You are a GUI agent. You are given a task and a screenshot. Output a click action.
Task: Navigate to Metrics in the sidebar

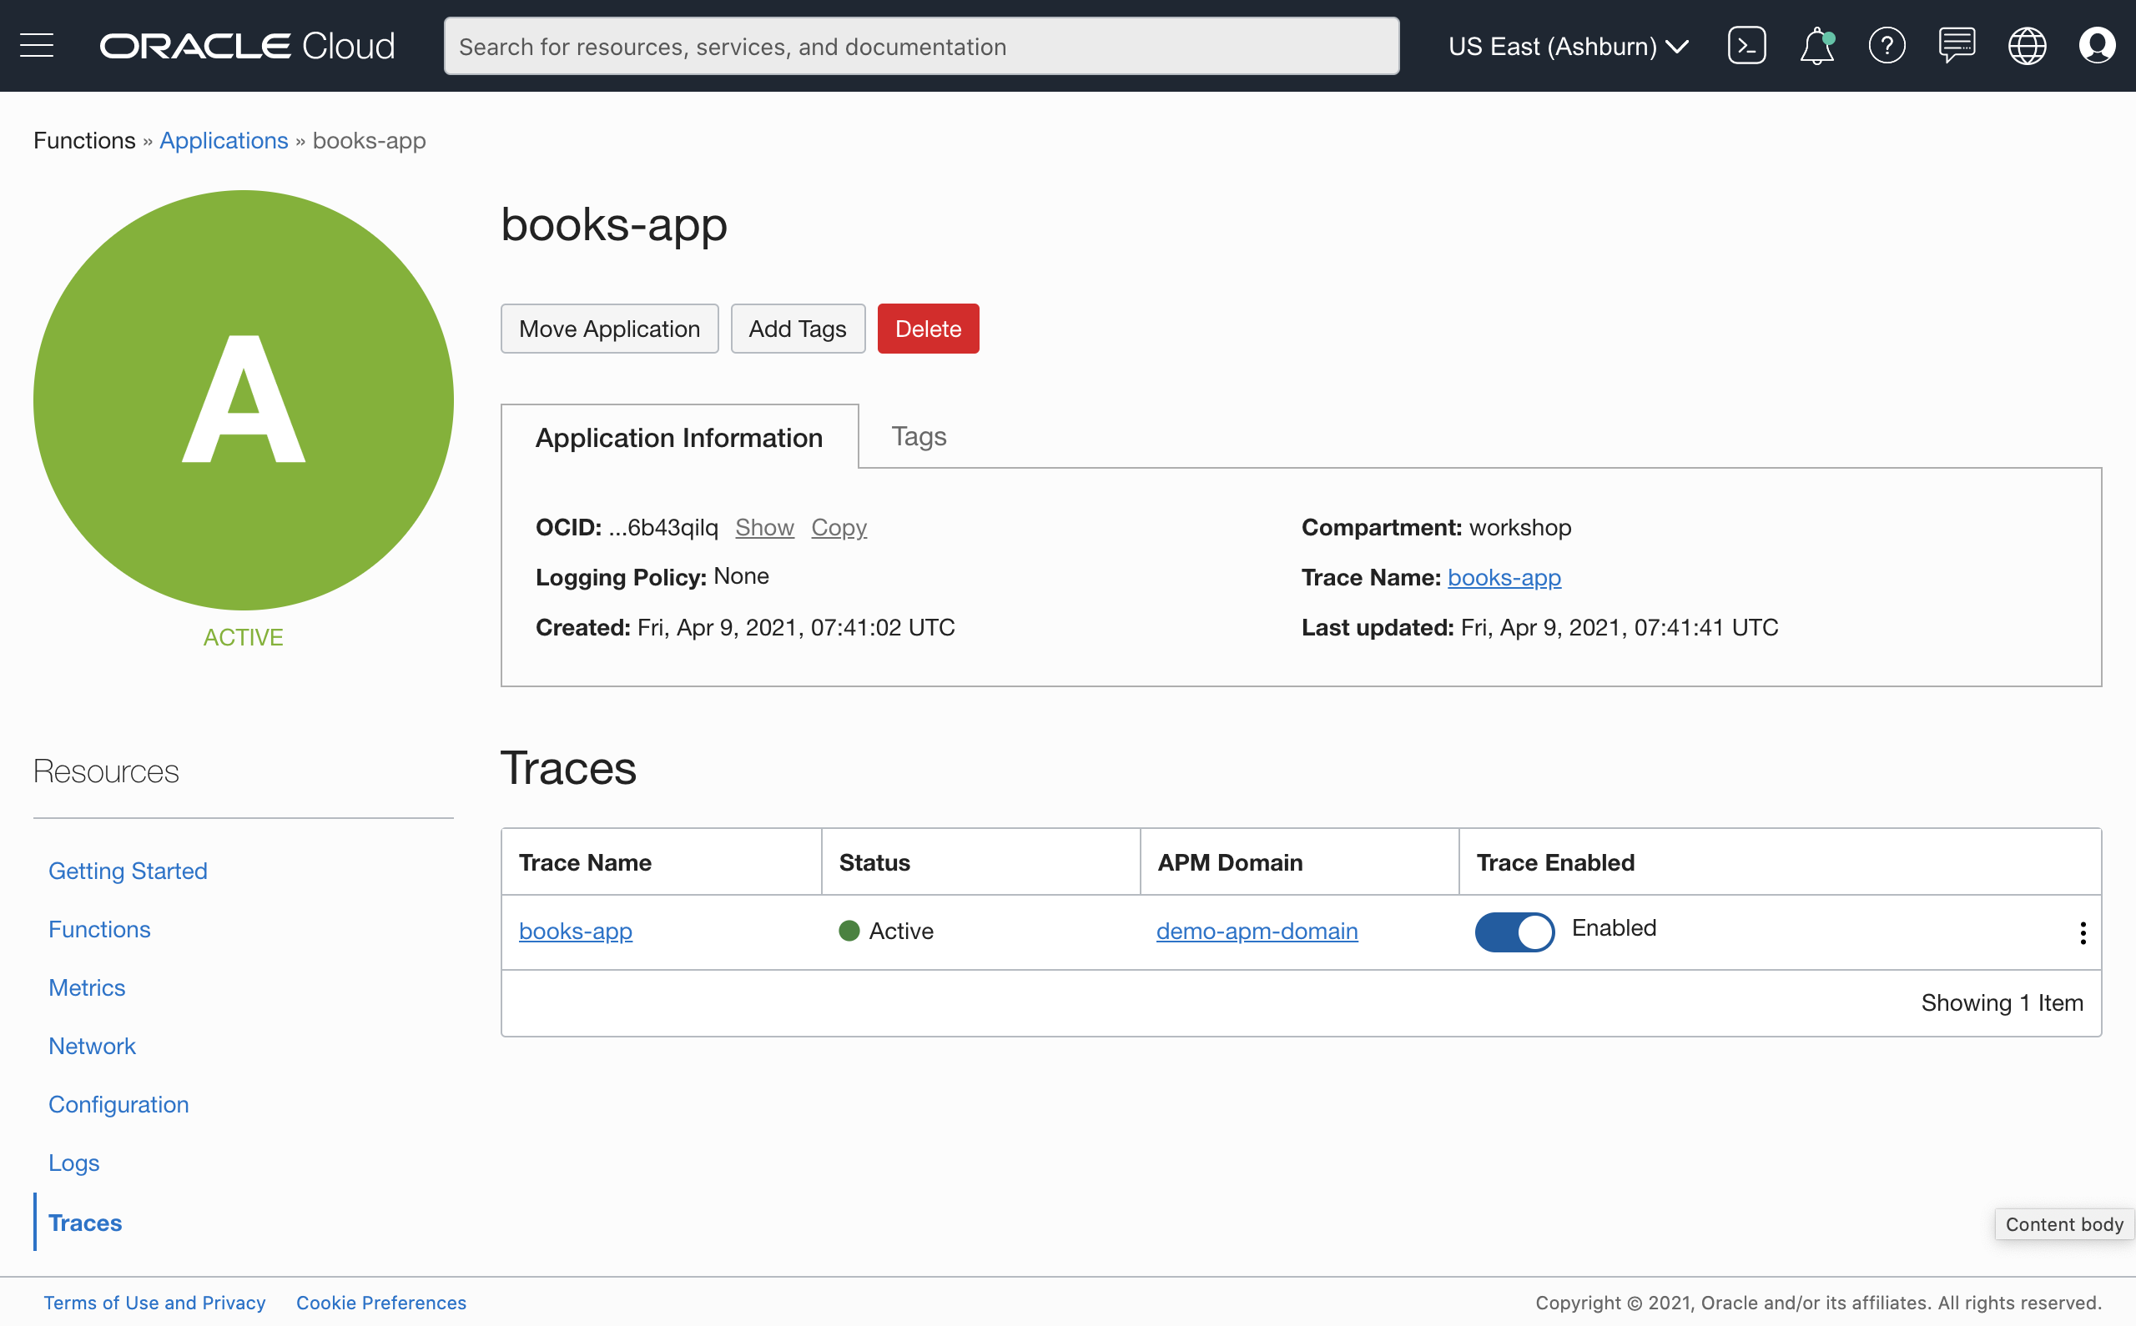pyautogui.click(x=87, y=987)
